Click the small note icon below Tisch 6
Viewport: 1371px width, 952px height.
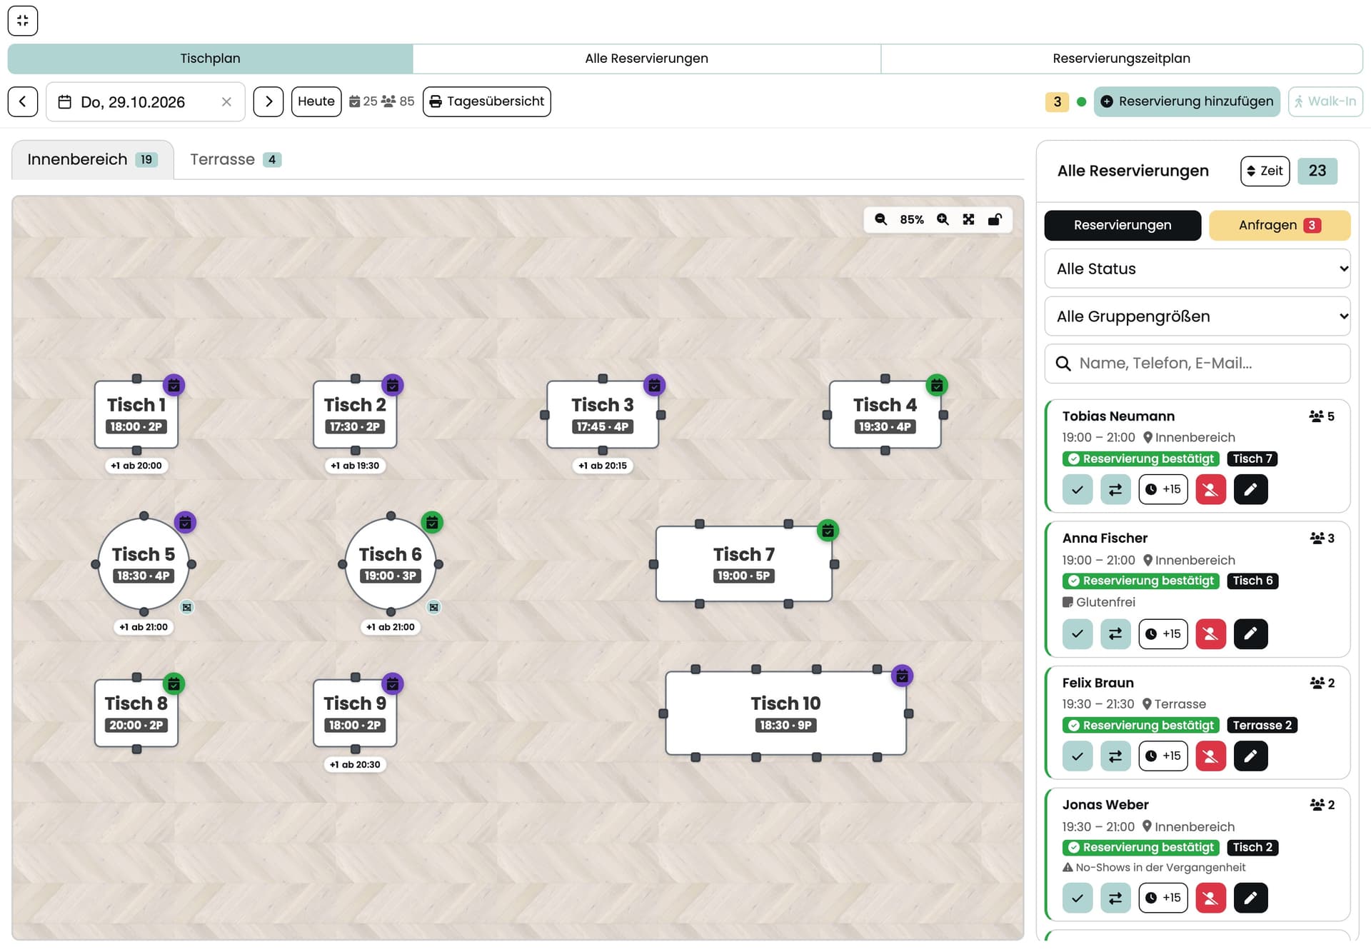[434, 607]
